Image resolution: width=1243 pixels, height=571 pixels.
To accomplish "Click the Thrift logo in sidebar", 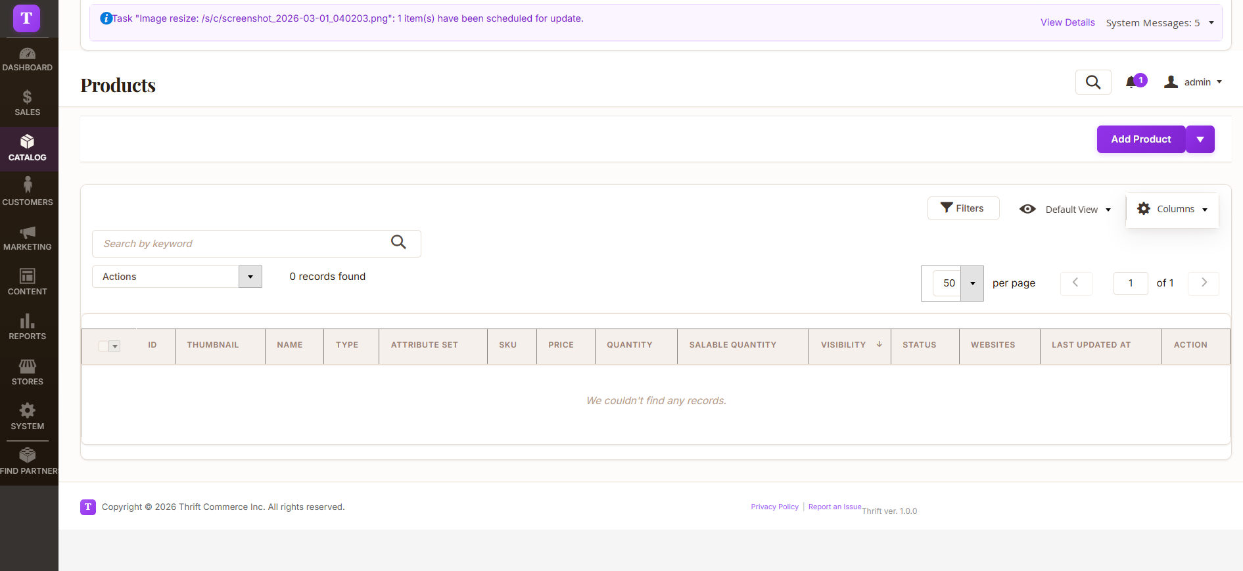I will coord(27,18).
